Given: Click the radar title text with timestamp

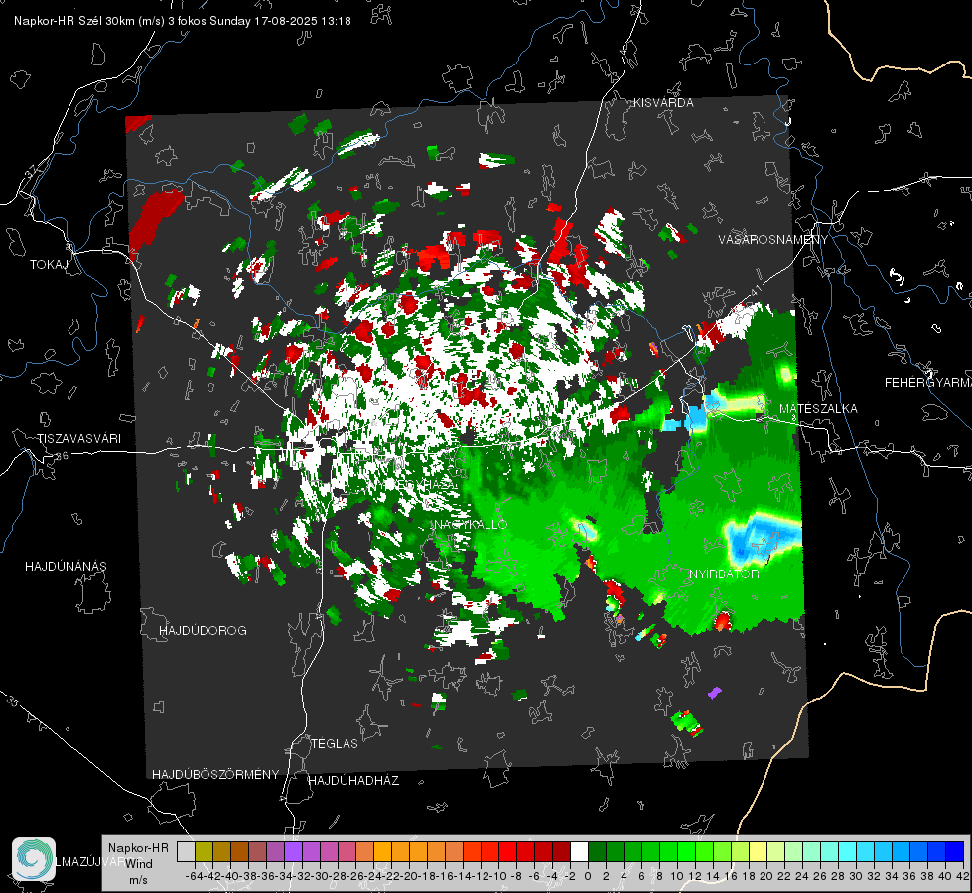Looking at the screenshot, I should coord(183,21).
